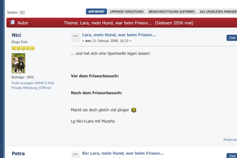Click the message icon on Petra's reply
The image size is (237, 158).
[75, 155]
